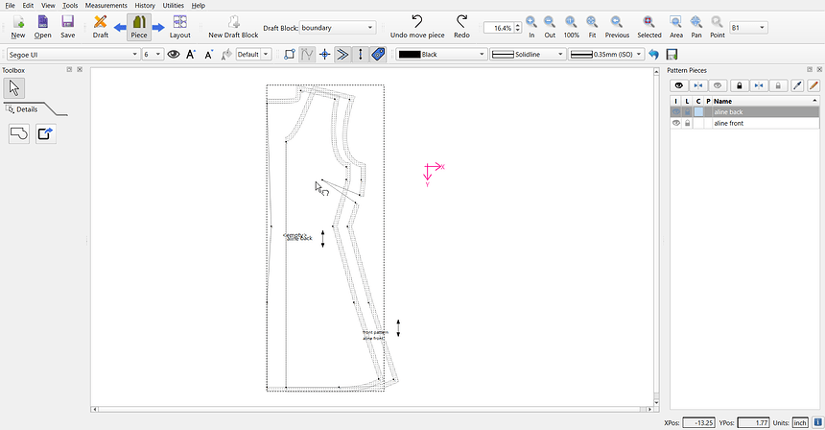Zoom to Point tool
The height and width of the screenshot is (430, 825).
[x=718, y=27]
